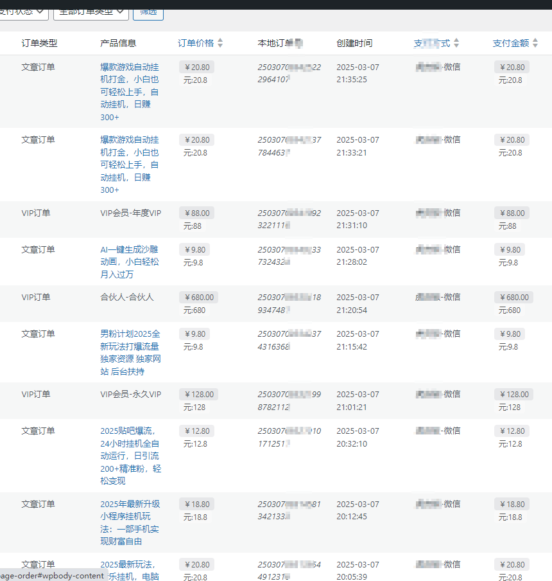
Task: Click the ¥128.00 badge under 支付金额
Action: 514,394
